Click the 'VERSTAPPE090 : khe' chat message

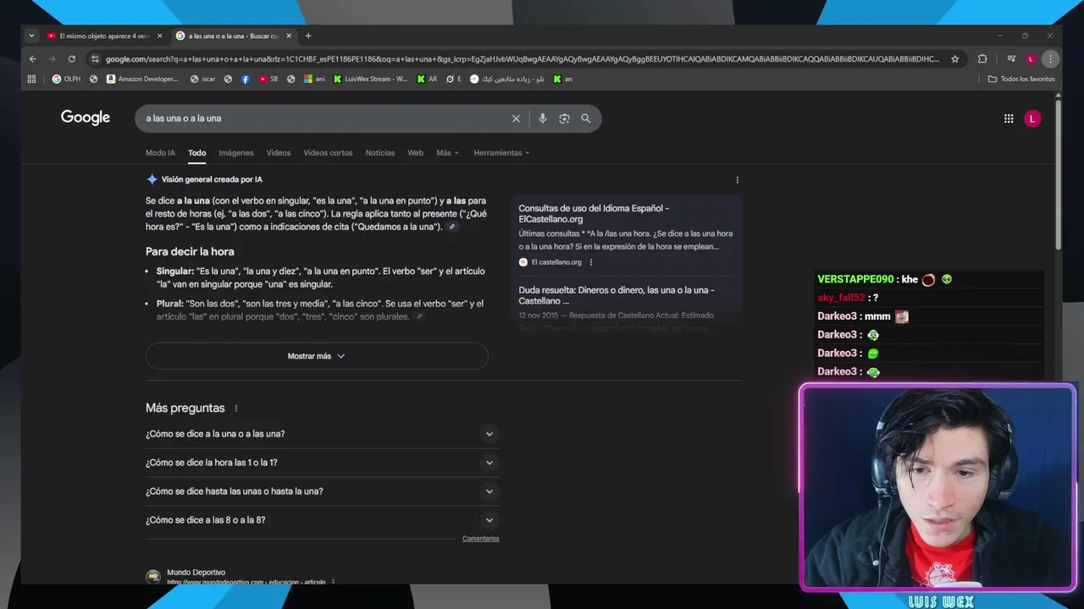(x=884, y=279)
